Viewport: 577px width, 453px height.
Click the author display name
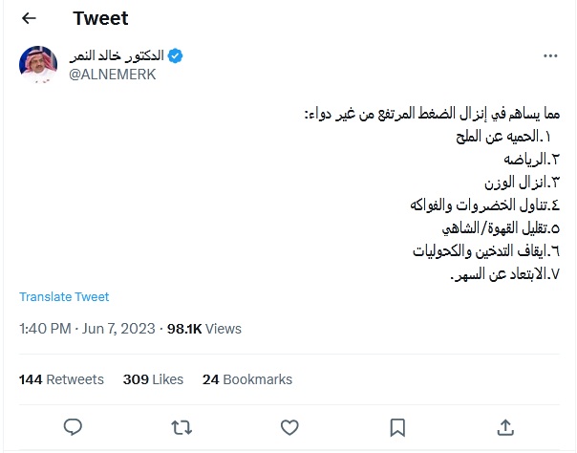pos(117,56)
